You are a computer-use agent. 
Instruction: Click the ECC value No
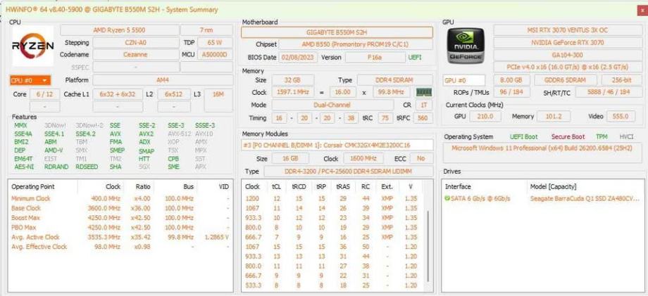tap(421, 159)
